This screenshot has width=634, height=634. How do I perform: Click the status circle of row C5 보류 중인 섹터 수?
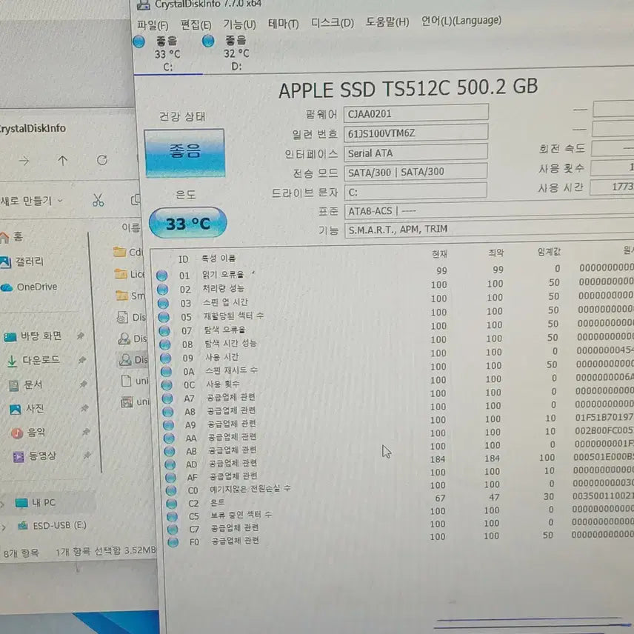pos(173,516)
